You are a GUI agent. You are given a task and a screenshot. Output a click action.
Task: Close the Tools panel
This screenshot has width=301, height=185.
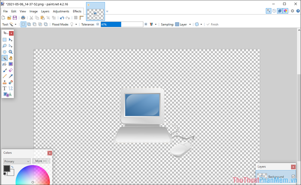(x=11, y=33)
